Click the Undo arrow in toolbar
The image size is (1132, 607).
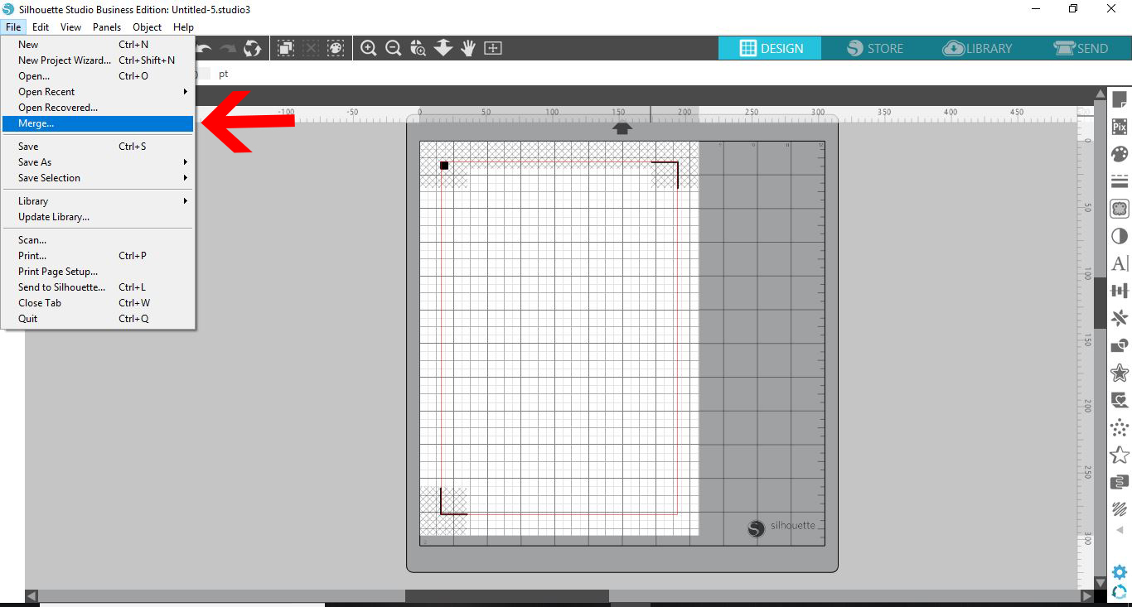pyautogui.click(x=204, y=49)
